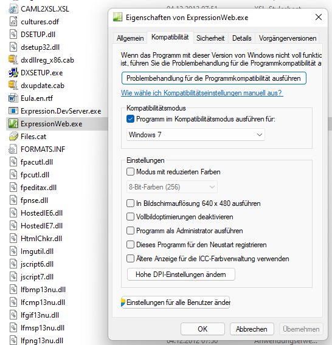Open link Wie wähle ich Kompatibilitätseinstellungen manuell aus
This screenshot has width=332, height=345.
202,93
